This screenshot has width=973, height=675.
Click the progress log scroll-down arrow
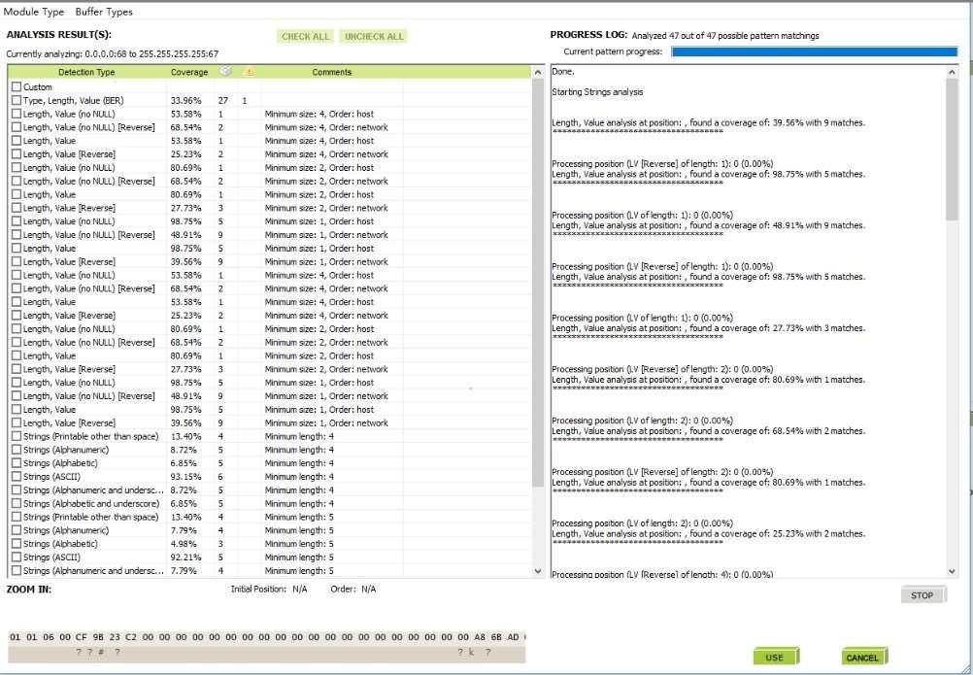pos(953,572)
